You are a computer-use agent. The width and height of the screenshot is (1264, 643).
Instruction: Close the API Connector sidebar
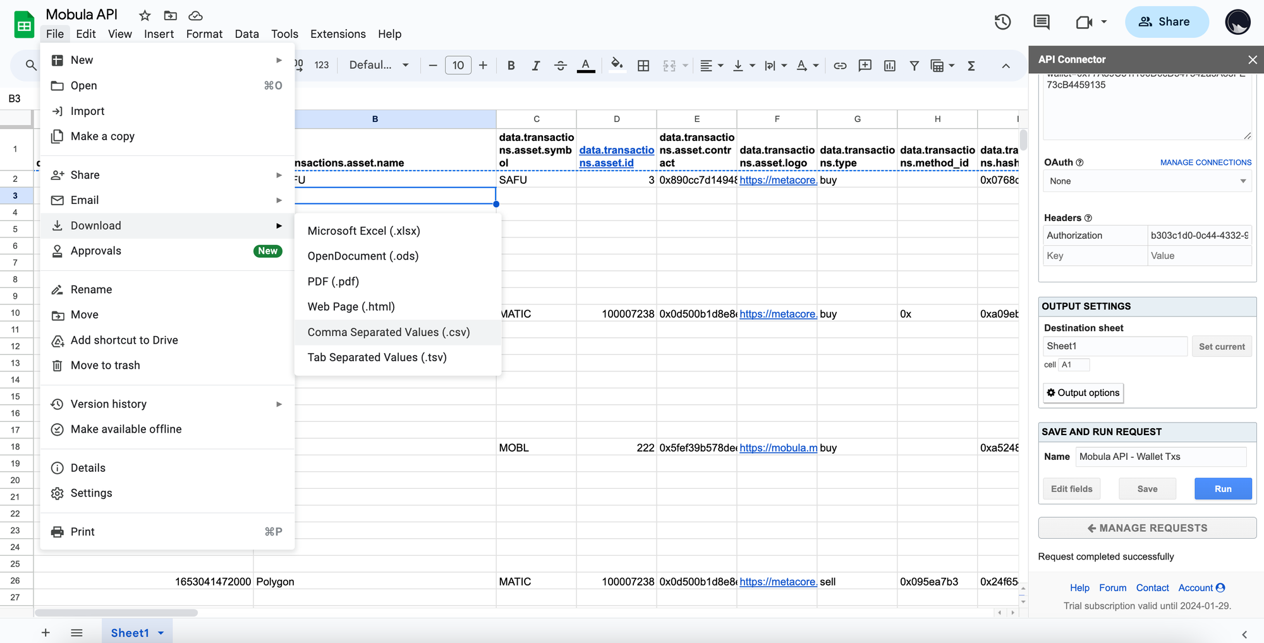(x=1252, y=59)
